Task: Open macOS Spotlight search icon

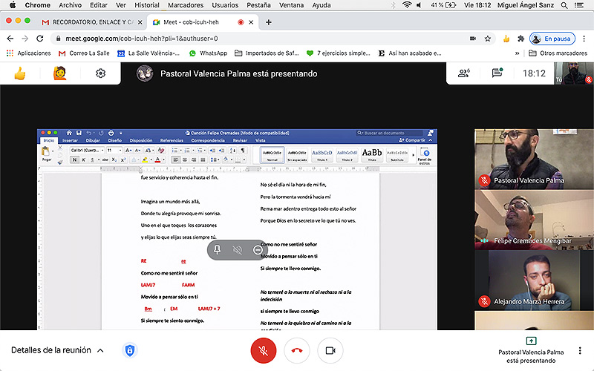Action: [x=564, y=5]
